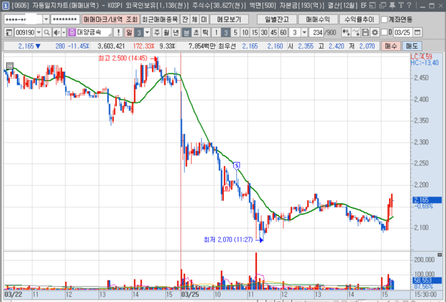Screen dimensions: 446x302
Task: Open font size settings with the T icon
Action: (x=401, y=5)
